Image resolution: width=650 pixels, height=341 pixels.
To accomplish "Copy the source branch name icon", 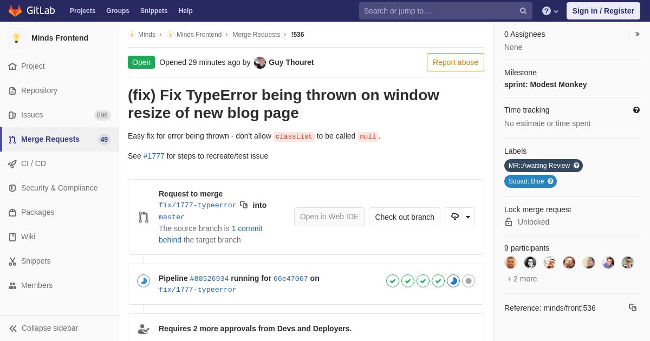I will 244,205.
